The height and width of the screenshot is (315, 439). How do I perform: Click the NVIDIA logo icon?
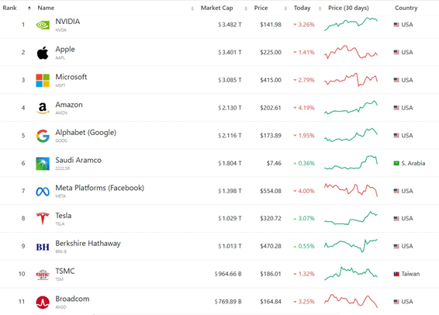[43, 25]
